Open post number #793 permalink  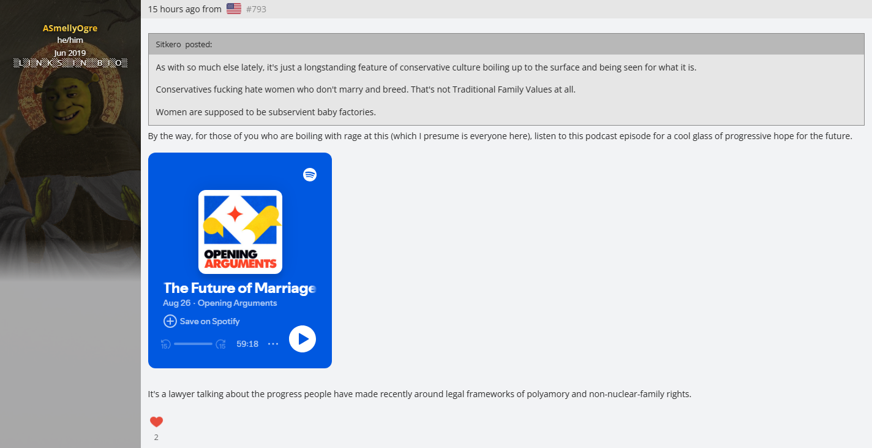tap(256, 9)
